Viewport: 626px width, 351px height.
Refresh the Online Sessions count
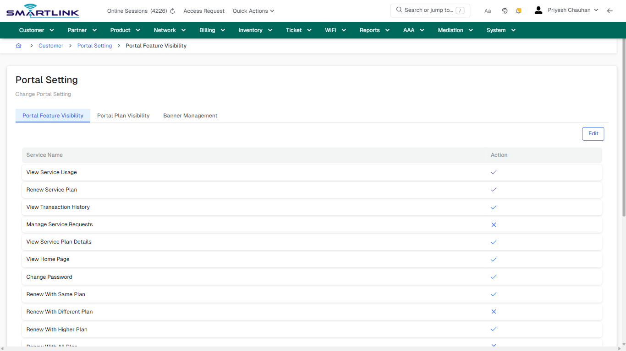pos(172,11)
